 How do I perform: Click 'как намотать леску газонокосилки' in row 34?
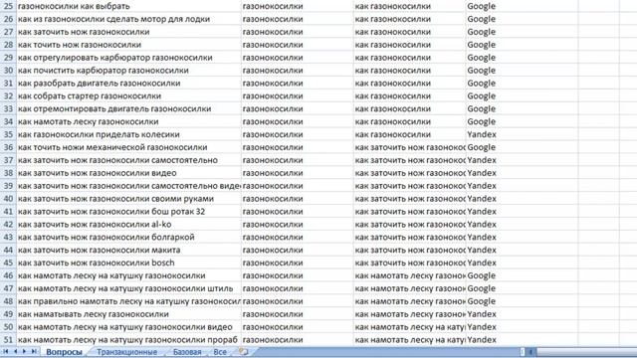click(x=128, y=121)
